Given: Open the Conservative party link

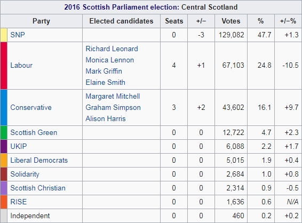Looking at the screenshot, I should click(x=31, y=107).
